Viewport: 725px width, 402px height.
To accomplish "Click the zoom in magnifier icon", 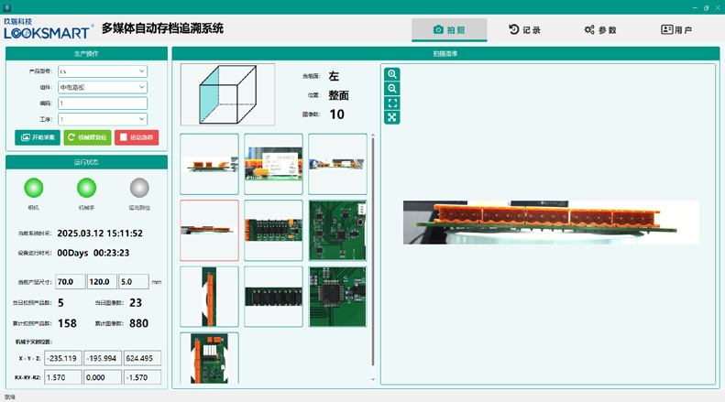I will click(x=392, y=74).
